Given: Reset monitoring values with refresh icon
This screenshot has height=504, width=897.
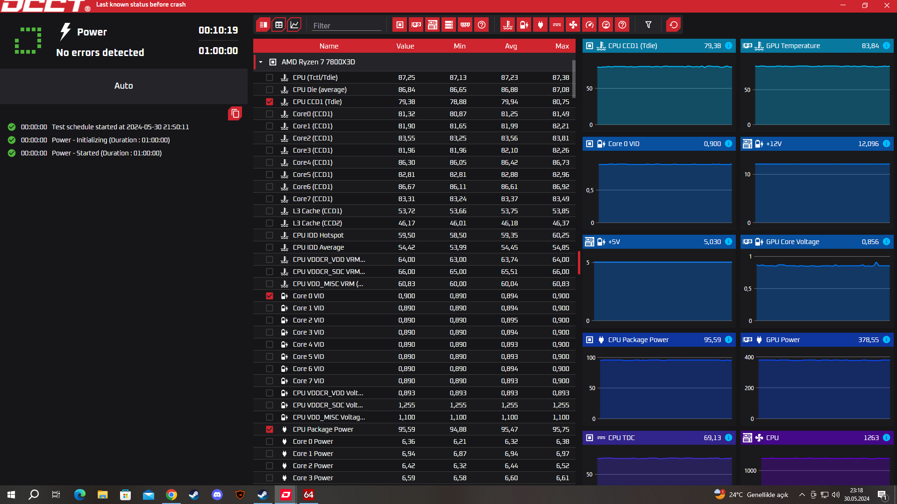Looking at the screenshot, I should click(x=674, y=25).
